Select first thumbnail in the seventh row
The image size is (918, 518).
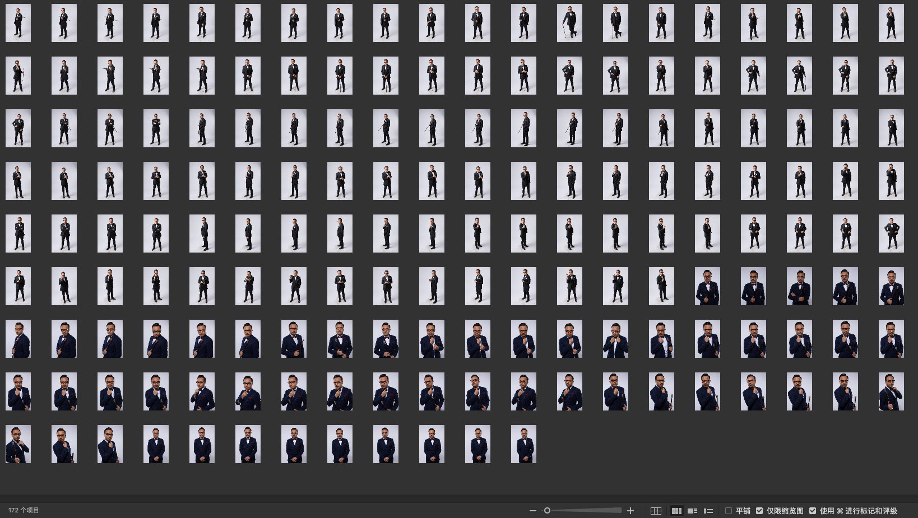coord(18,339)
